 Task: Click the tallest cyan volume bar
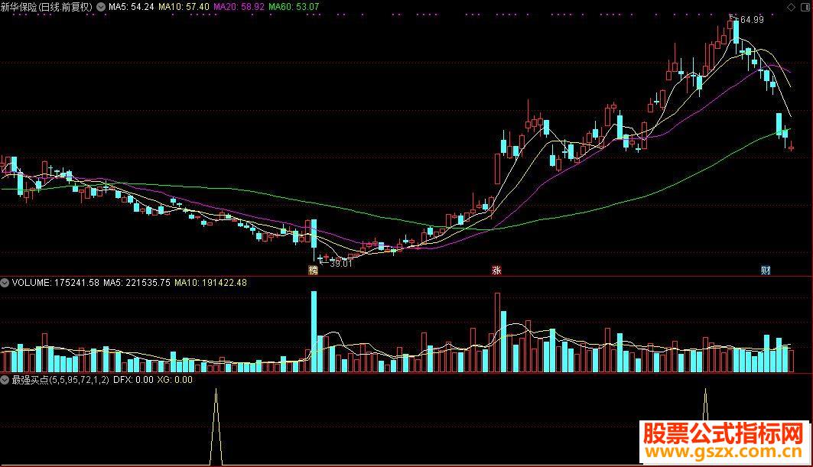pyautogui.click(x=314, y=332)
